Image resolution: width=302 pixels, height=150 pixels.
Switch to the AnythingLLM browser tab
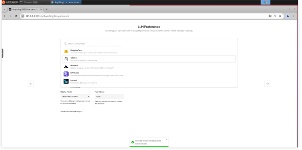point(25,9)
